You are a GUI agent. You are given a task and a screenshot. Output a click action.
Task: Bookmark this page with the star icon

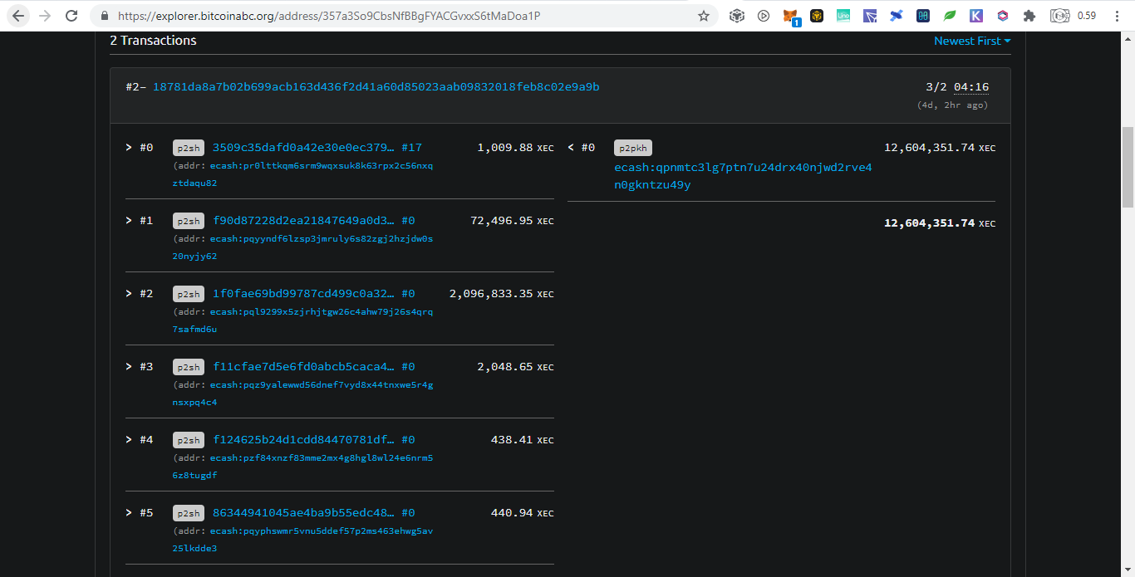[x=704, y=16]
